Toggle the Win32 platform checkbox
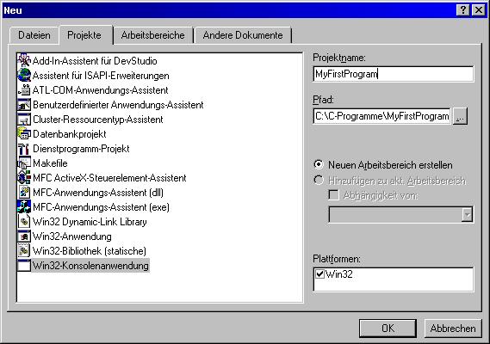 point(319,274)
